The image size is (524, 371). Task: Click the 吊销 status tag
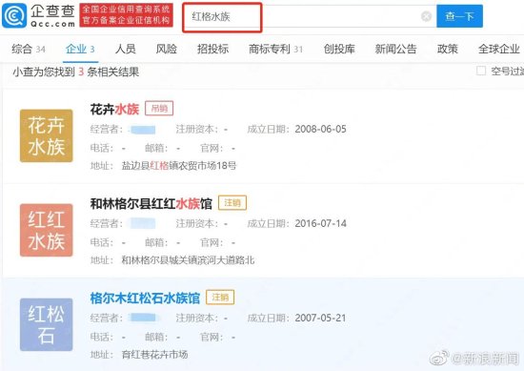[159, 109]
